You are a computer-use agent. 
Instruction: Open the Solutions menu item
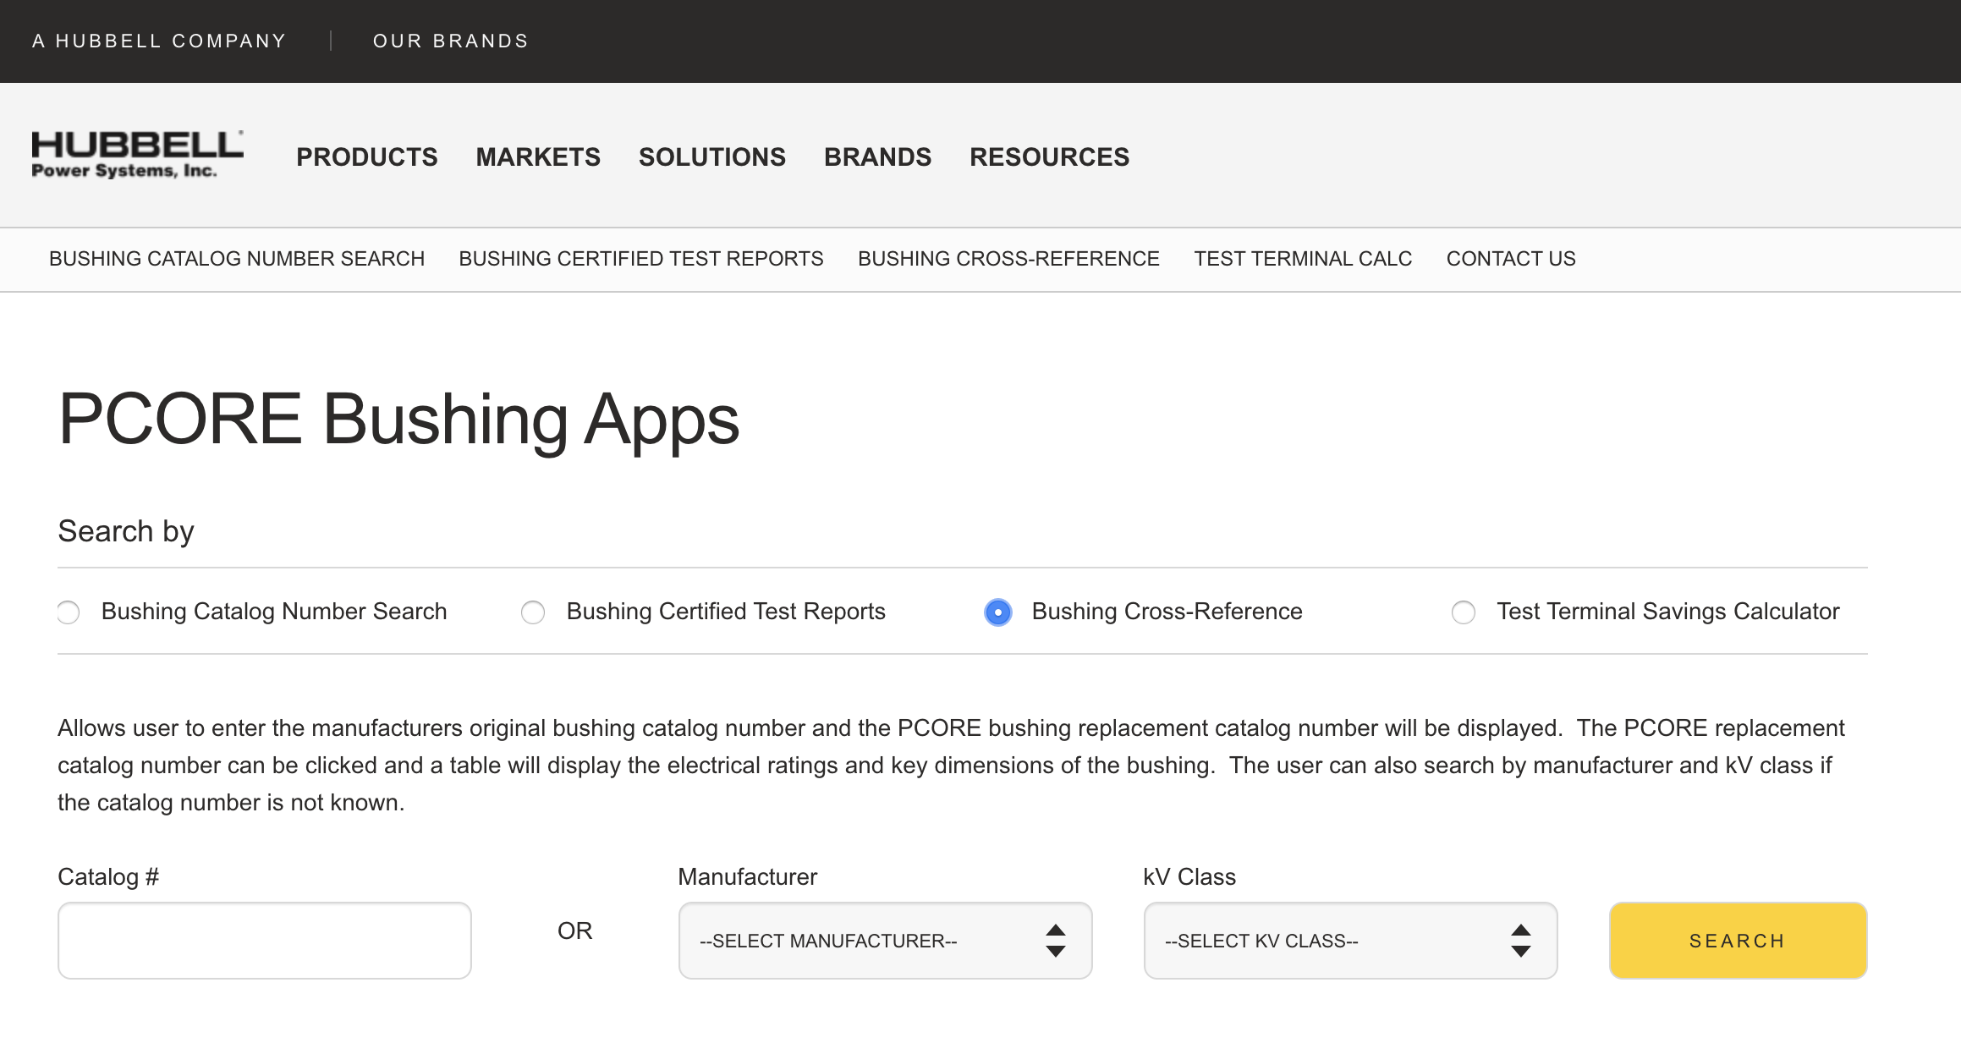pyautogui.click(x=711, y=157)
